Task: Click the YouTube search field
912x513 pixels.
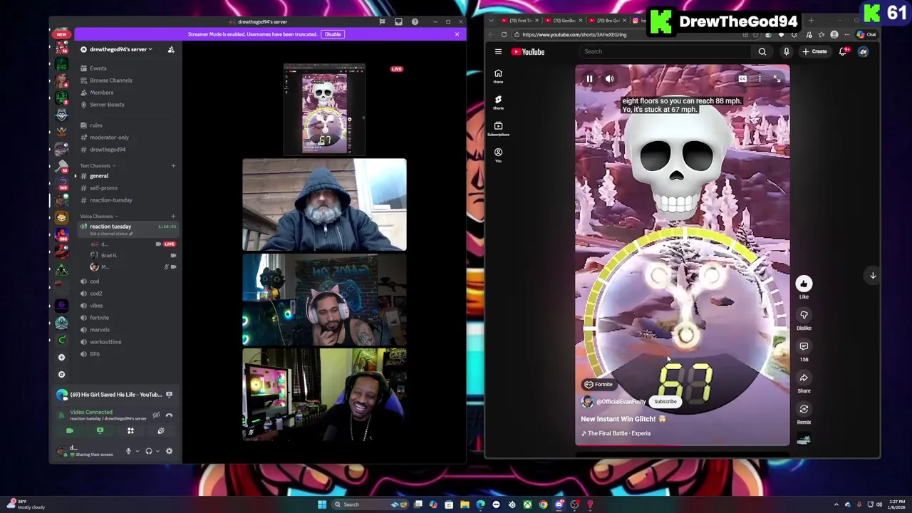Action: (x=666, y=51)
